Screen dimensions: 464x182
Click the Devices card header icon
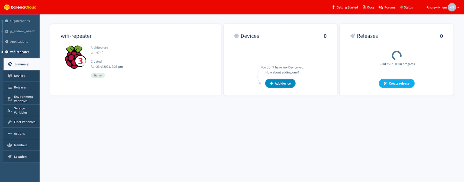coord(236,36)
